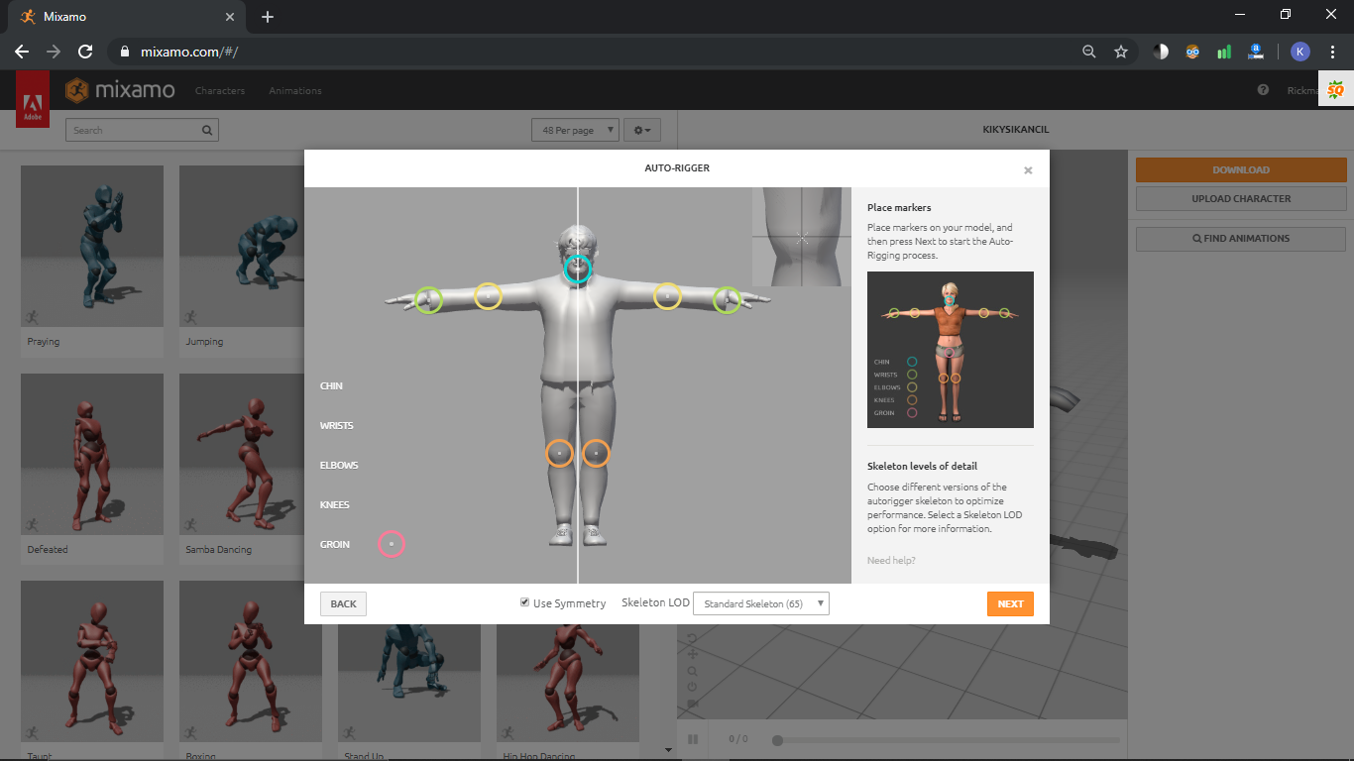
Task: Open the Skeleton LOD dropdown
Action: tap(761, 603)
